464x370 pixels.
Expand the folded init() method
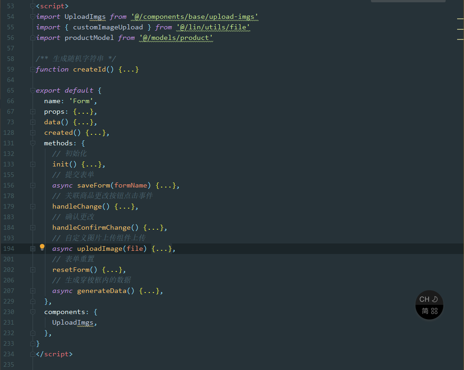coord(33,164)
